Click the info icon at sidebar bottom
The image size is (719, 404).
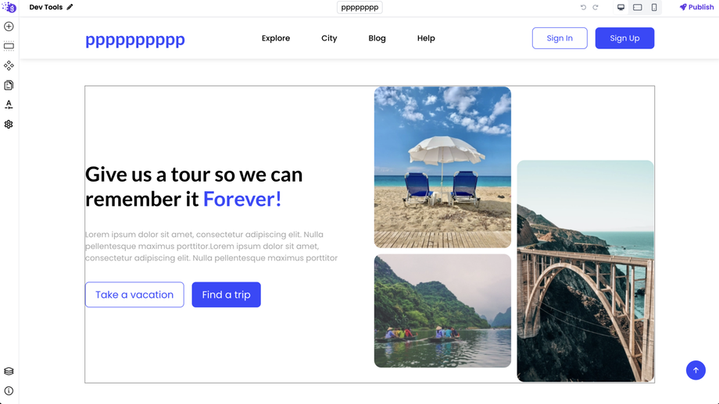[9, 391]
